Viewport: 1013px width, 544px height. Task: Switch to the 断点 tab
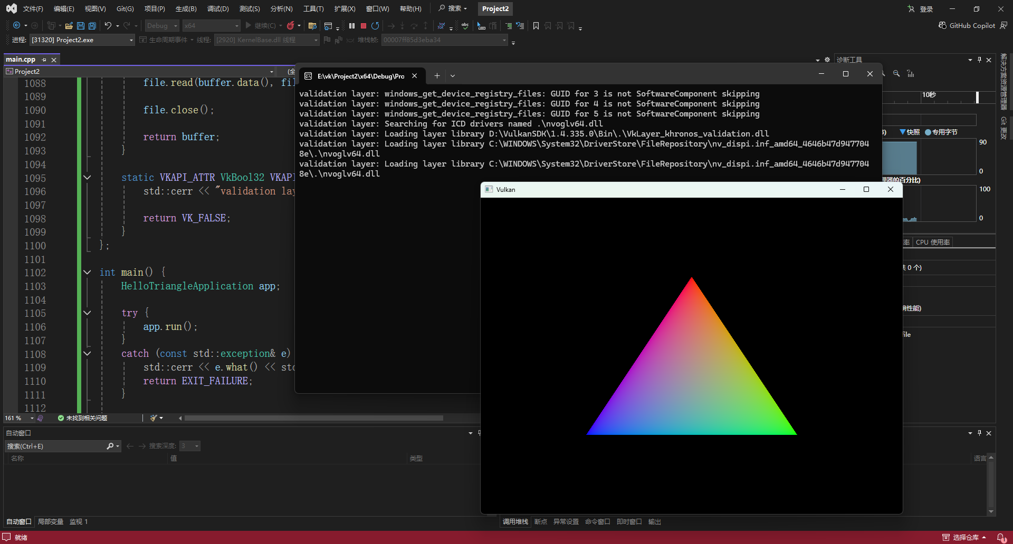[541, 522]
